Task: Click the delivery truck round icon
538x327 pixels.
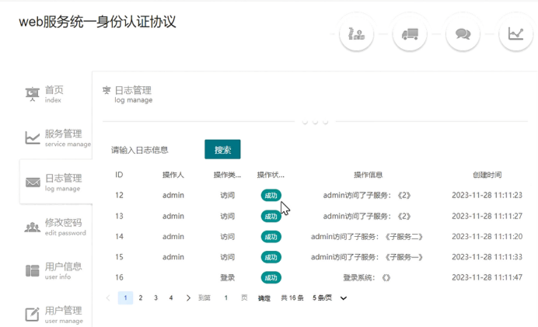Action: (x=410, y=34)
